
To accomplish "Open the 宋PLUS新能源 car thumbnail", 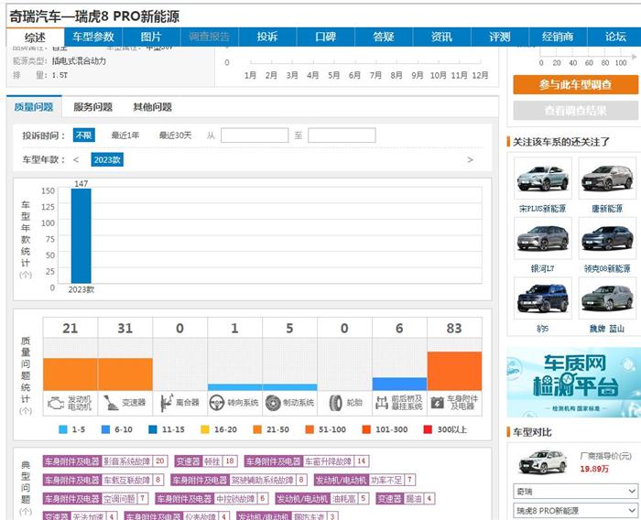I will click(x=542, y=179).
